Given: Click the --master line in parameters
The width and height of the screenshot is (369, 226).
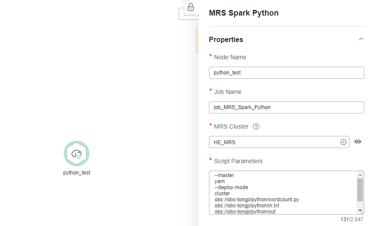Looking at the screenshot, I should coord(224,175).
